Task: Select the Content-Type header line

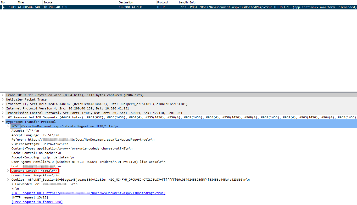Action: (x=72, y=148)
